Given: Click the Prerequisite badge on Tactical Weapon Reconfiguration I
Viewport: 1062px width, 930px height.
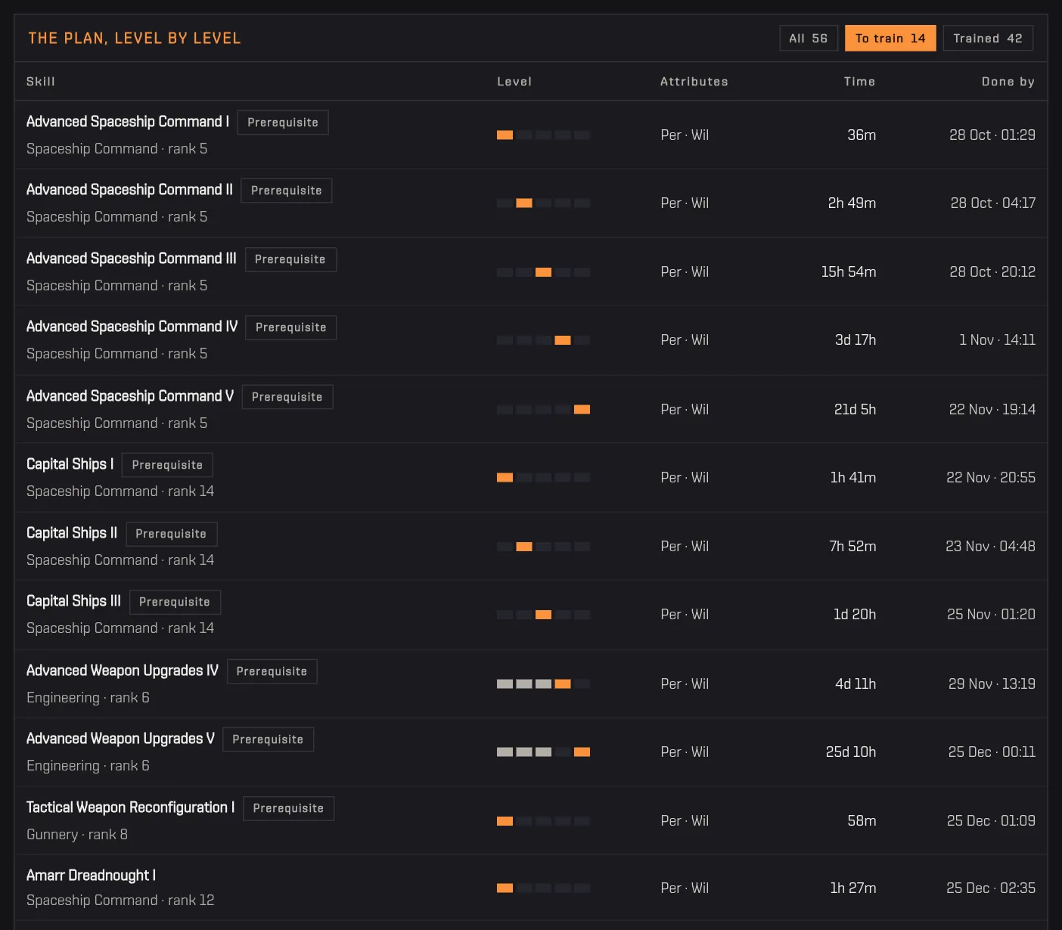Looking at the screenshot, I should [x=289, y=808].
